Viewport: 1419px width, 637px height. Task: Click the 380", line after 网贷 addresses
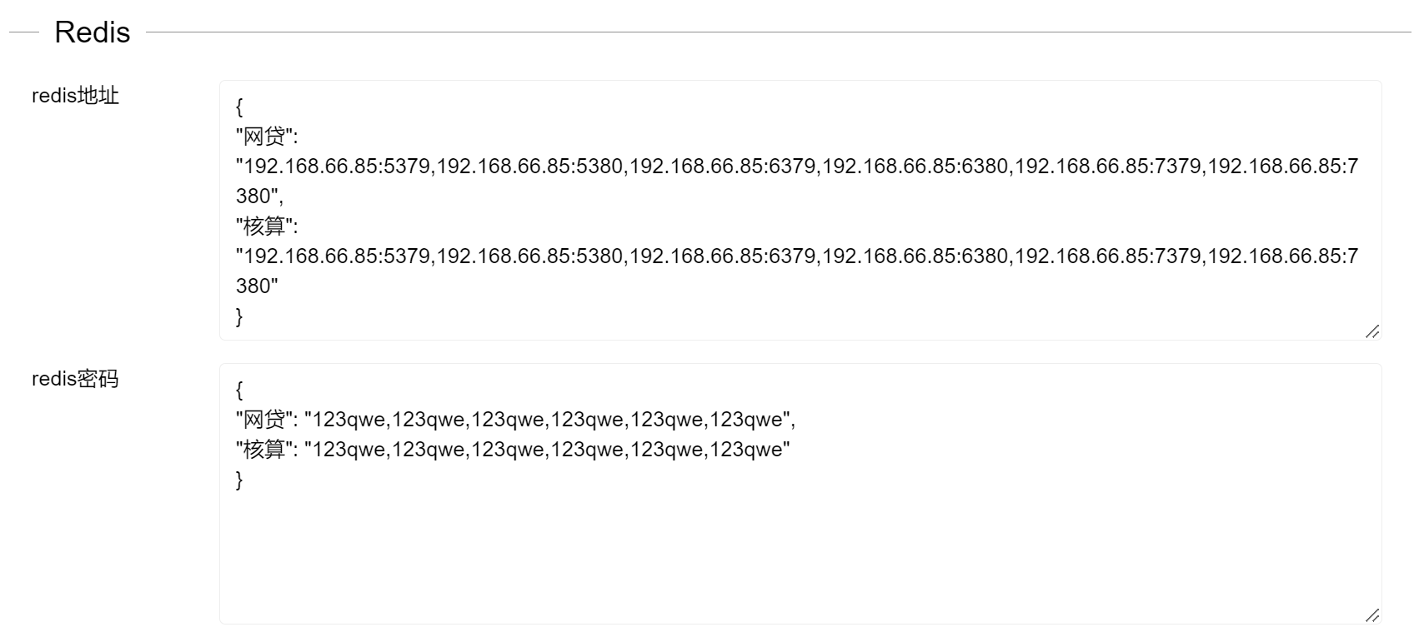coord(259,197)
